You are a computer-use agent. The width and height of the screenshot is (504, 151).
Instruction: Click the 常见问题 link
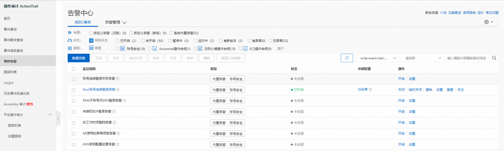(492, 13)
